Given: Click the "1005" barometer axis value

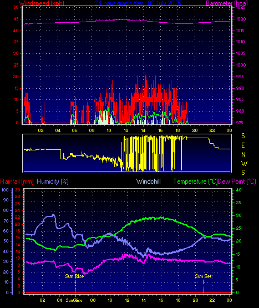Looking at the screenshot, I should 241,53.
